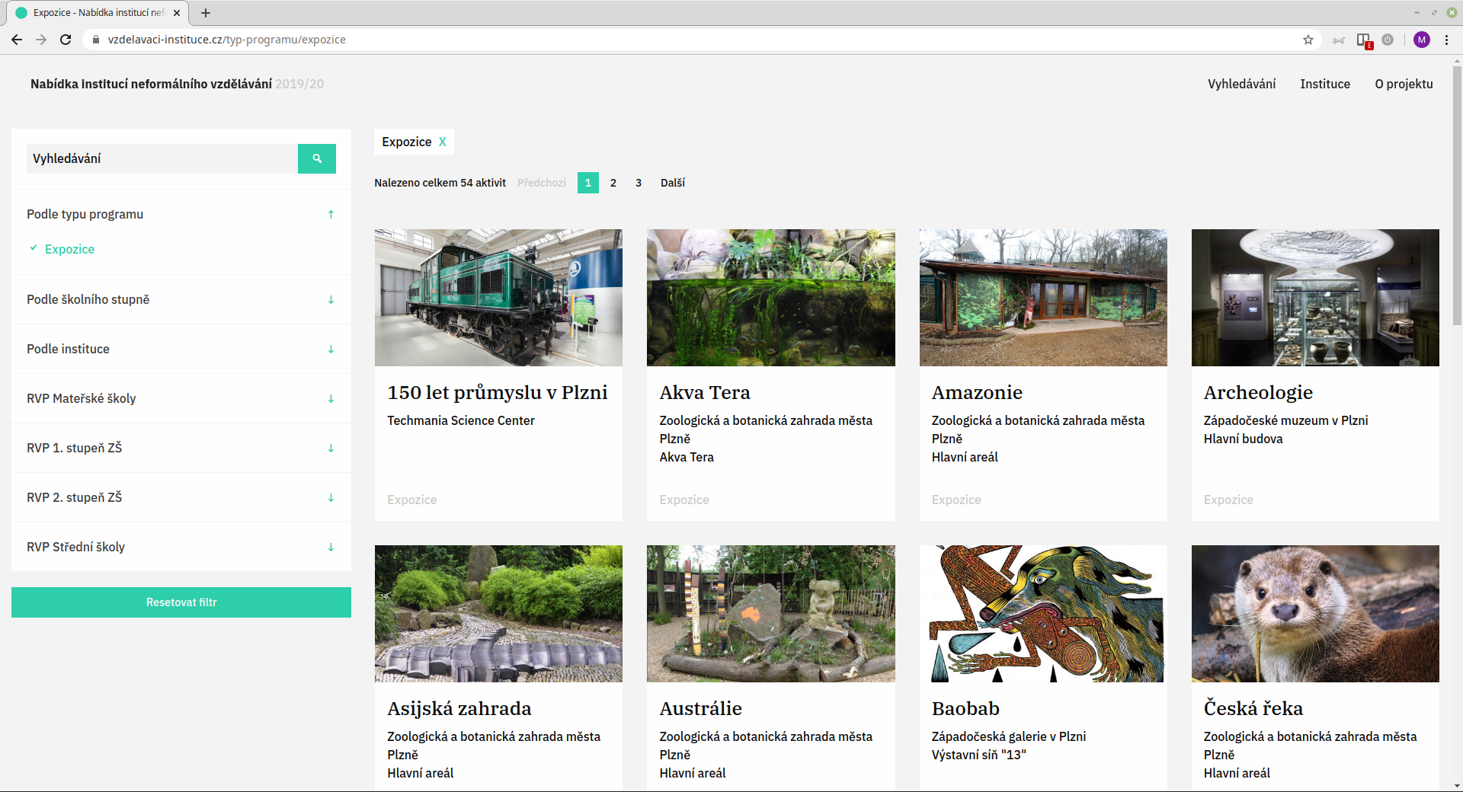Close the Expozice browser tab
1463x792 pixels.
pos(177,13)
